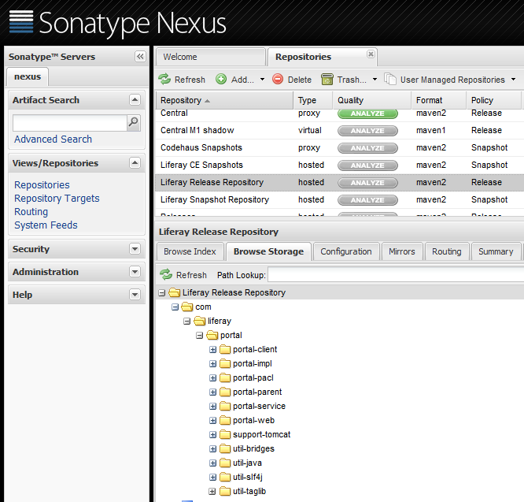Open the Repositories link in the sidebar
The image size is (524, 502).
(x=42, y=184)
